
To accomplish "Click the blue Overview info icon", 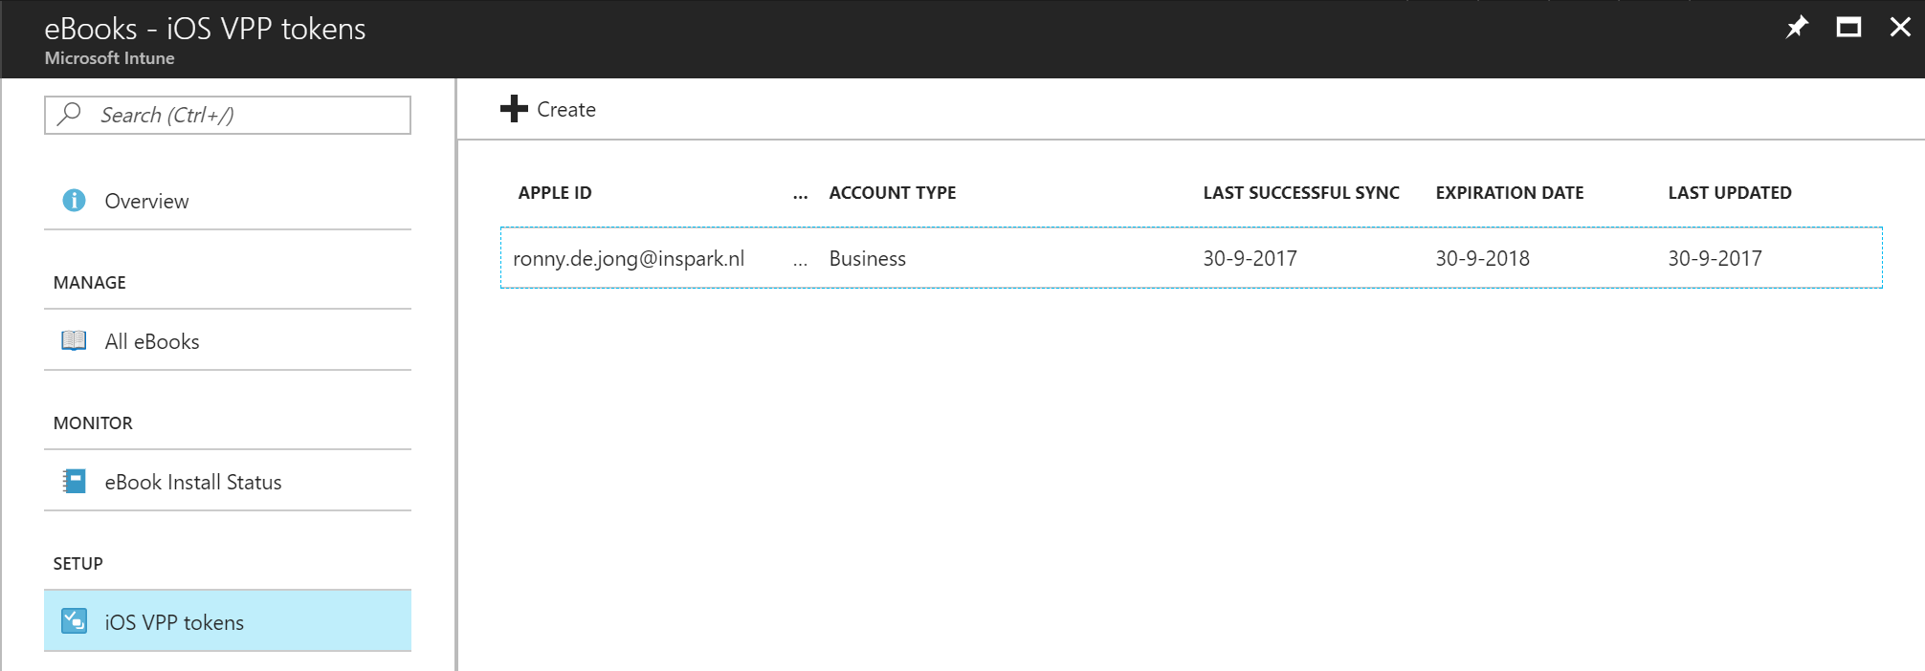I will [74, 201].
